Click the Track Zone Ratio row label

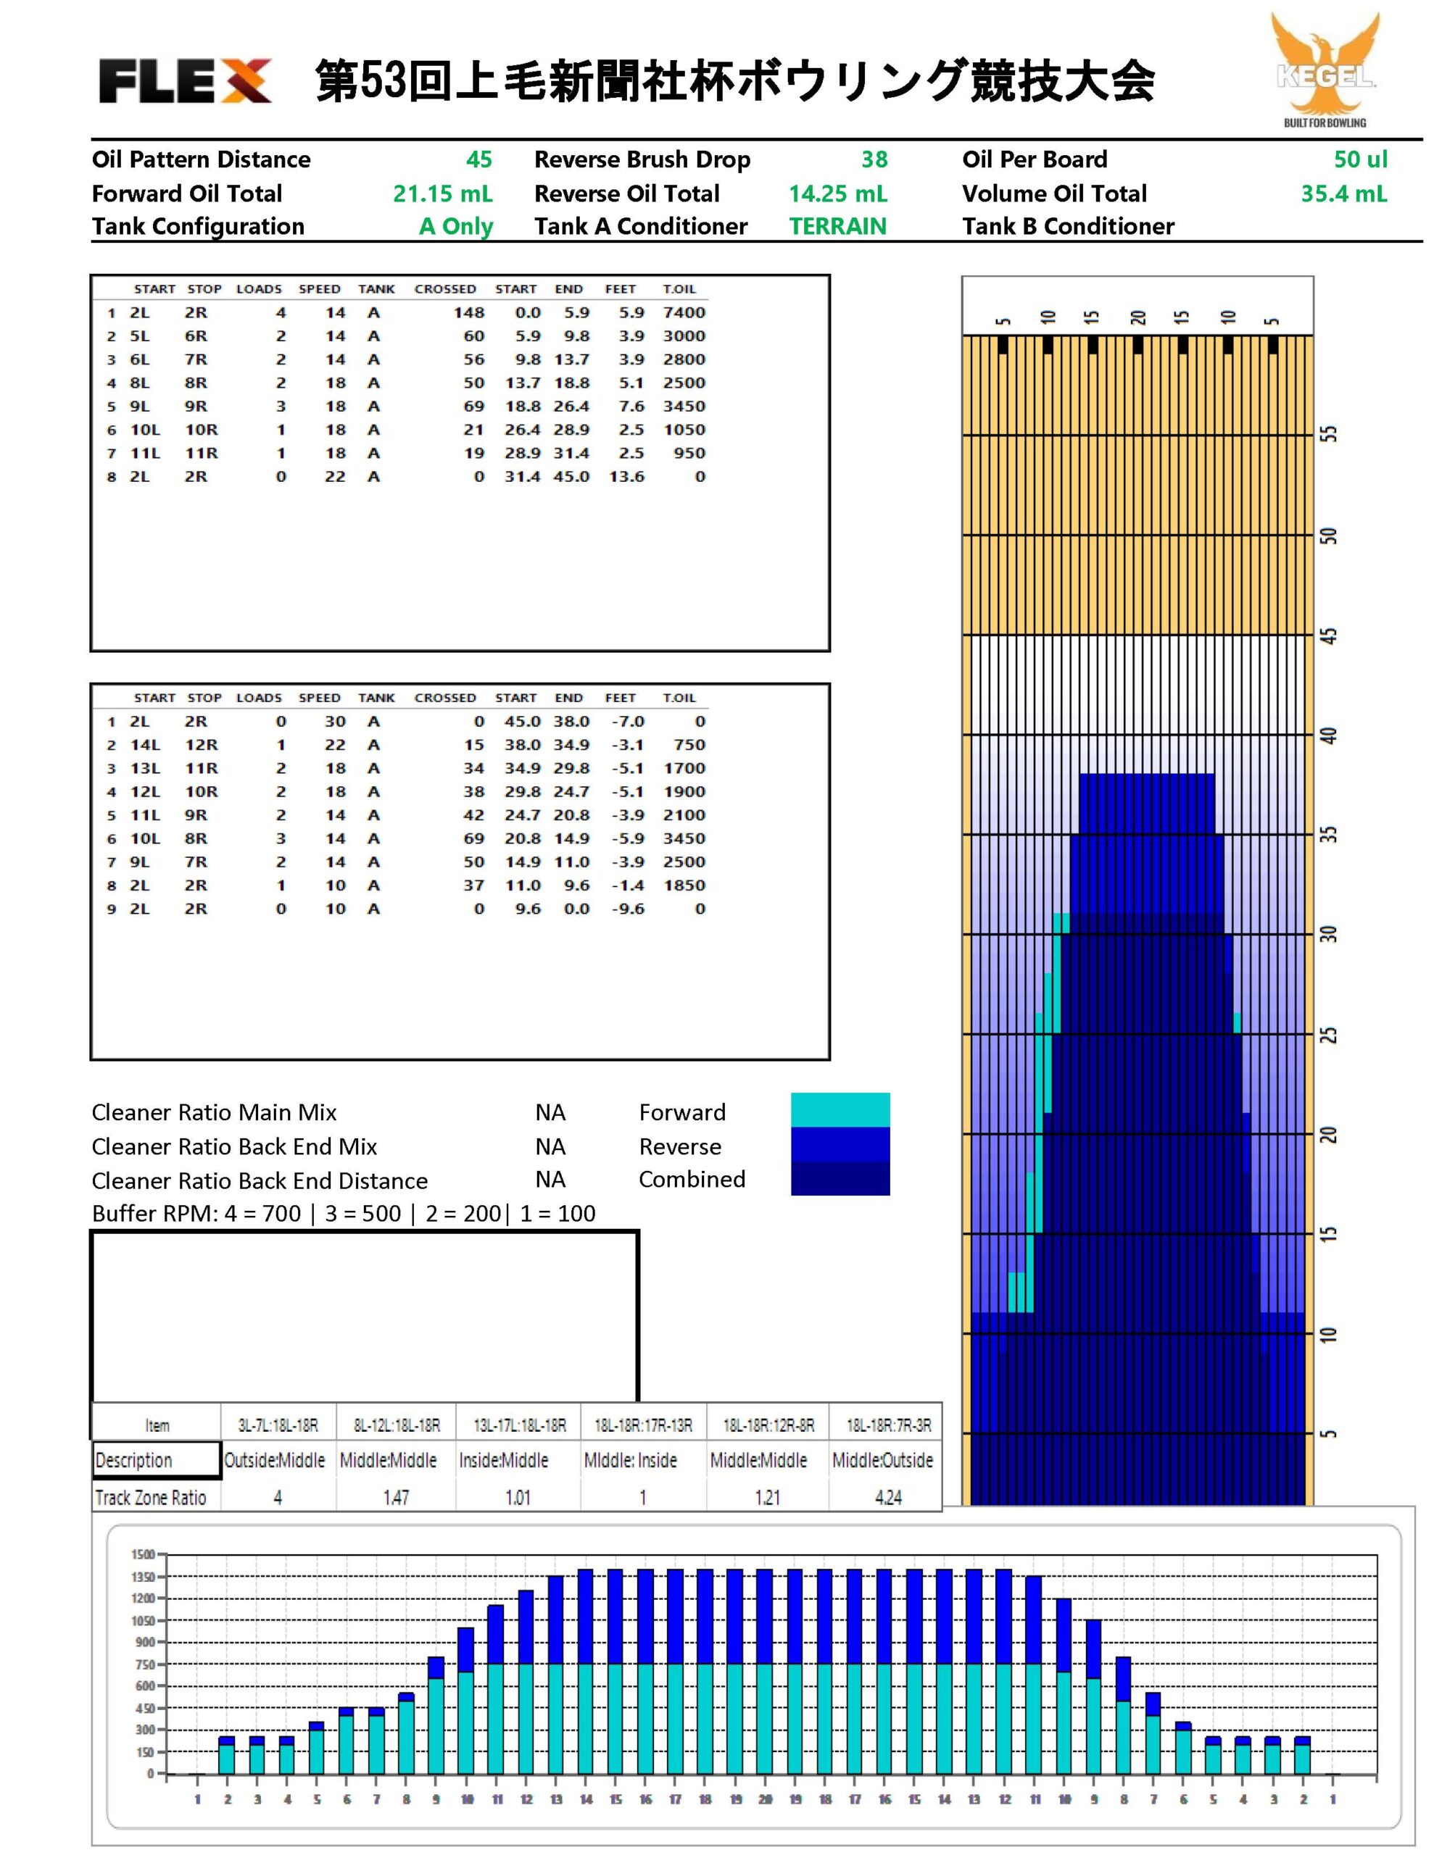point(151,1496)
